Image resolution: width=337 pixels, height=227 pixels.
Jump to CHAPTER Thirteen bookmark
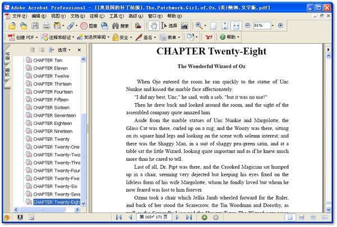[x=52, y=84]
